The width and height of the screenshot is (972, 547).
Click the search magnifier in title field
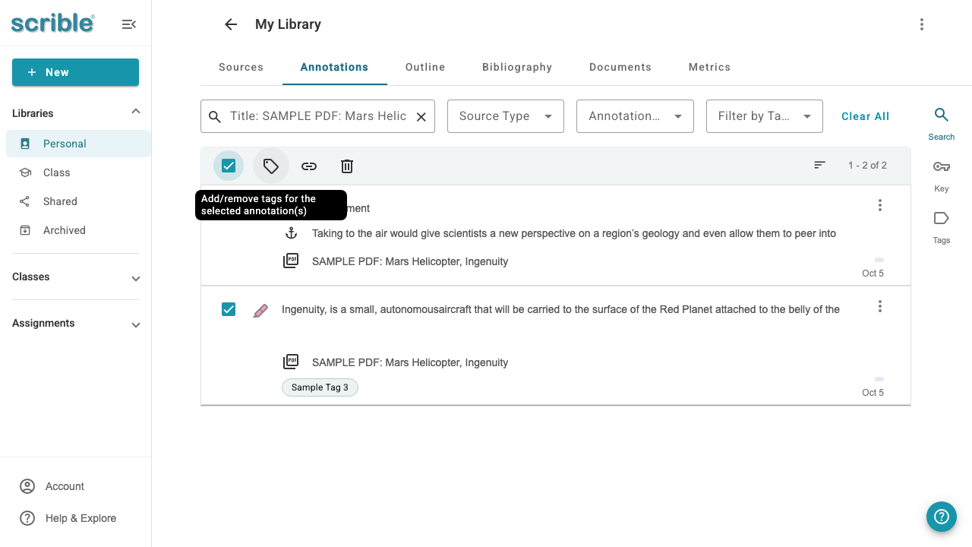215,116
